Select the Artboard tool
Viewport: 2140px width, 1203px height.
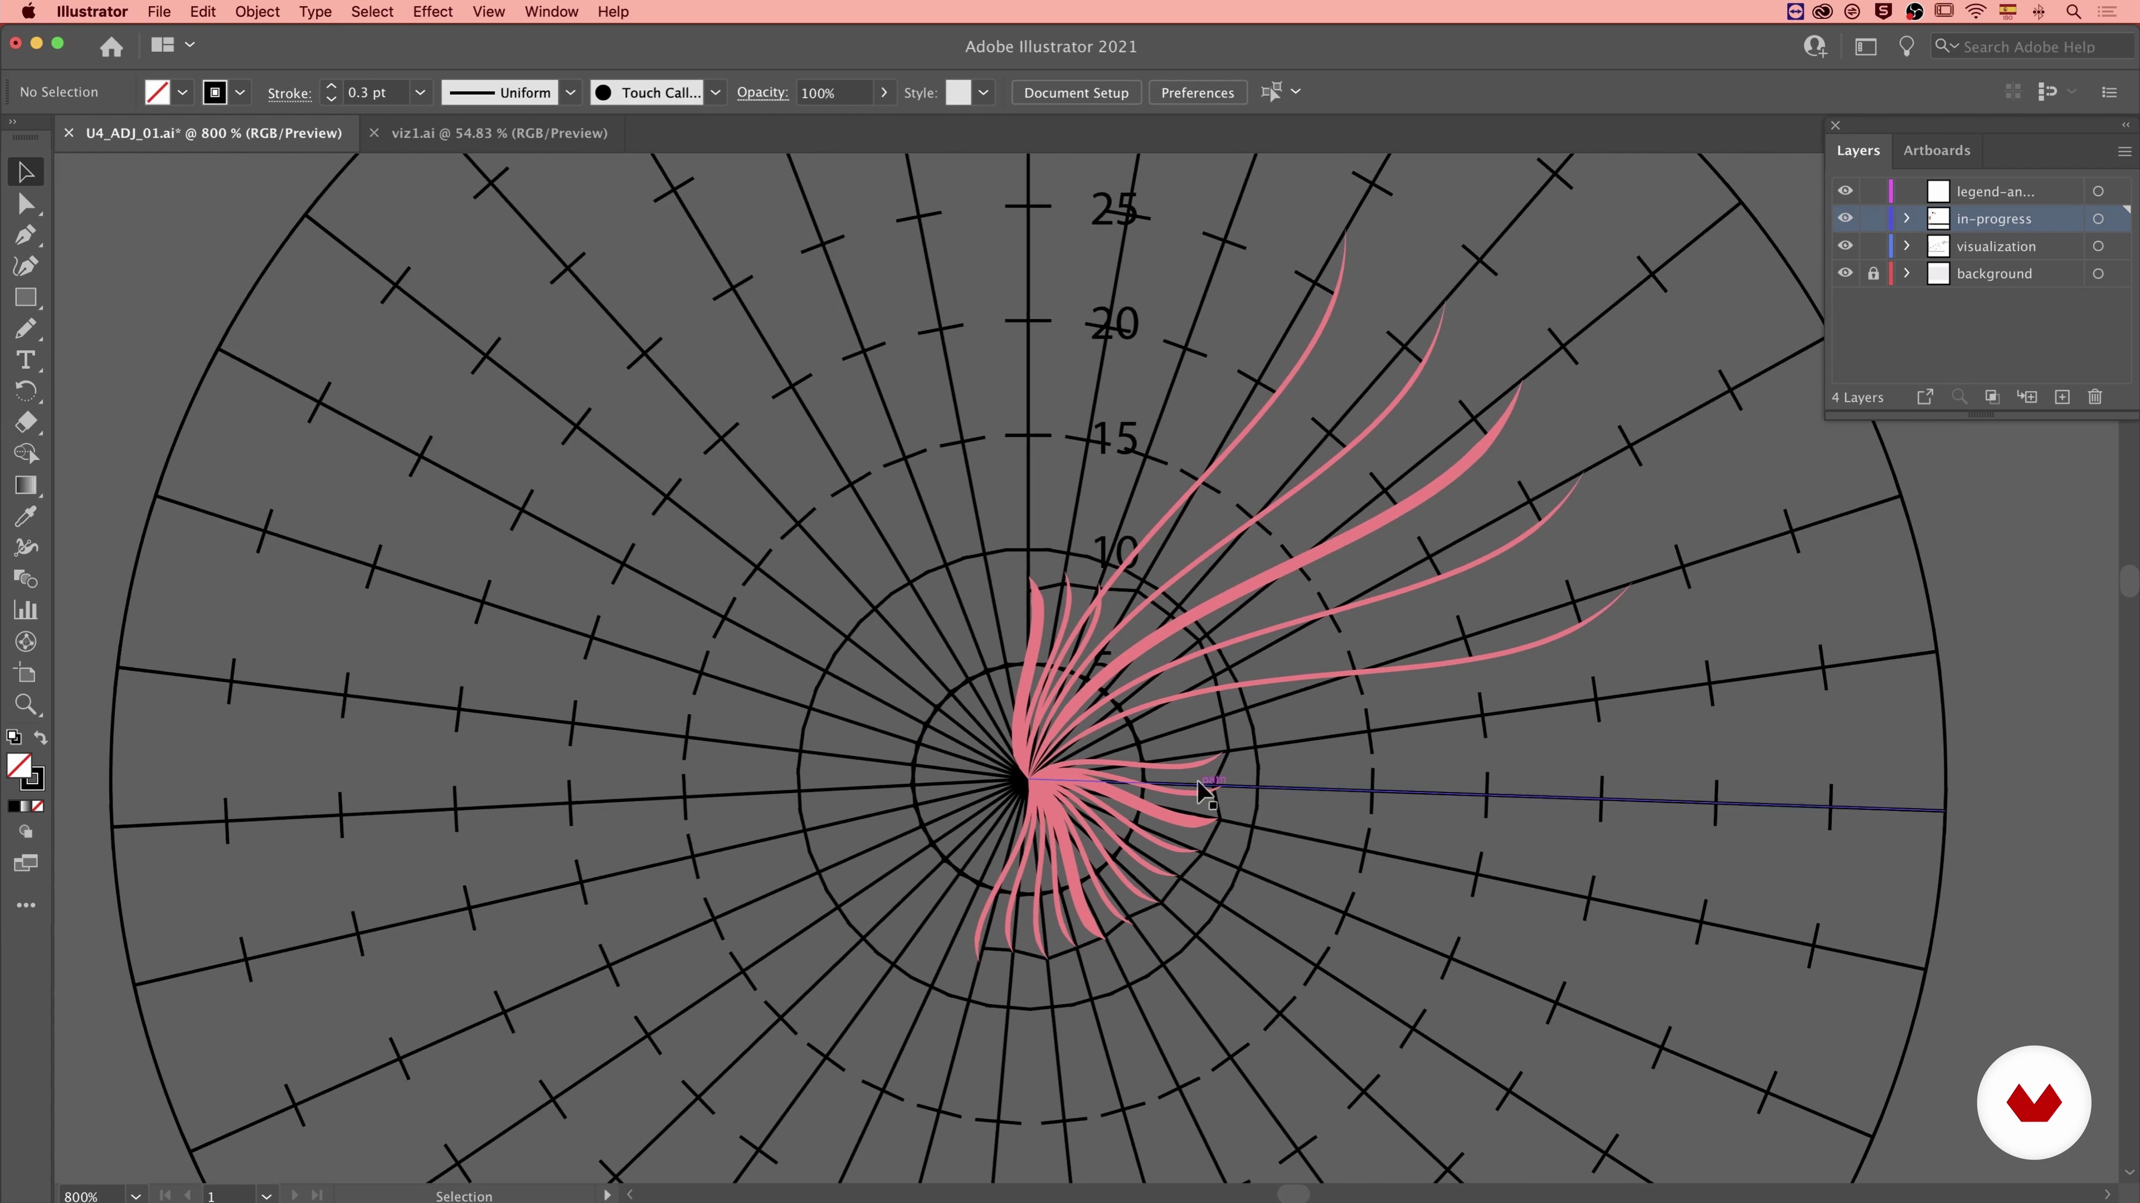pyautogui.click(x=26, y=673)
